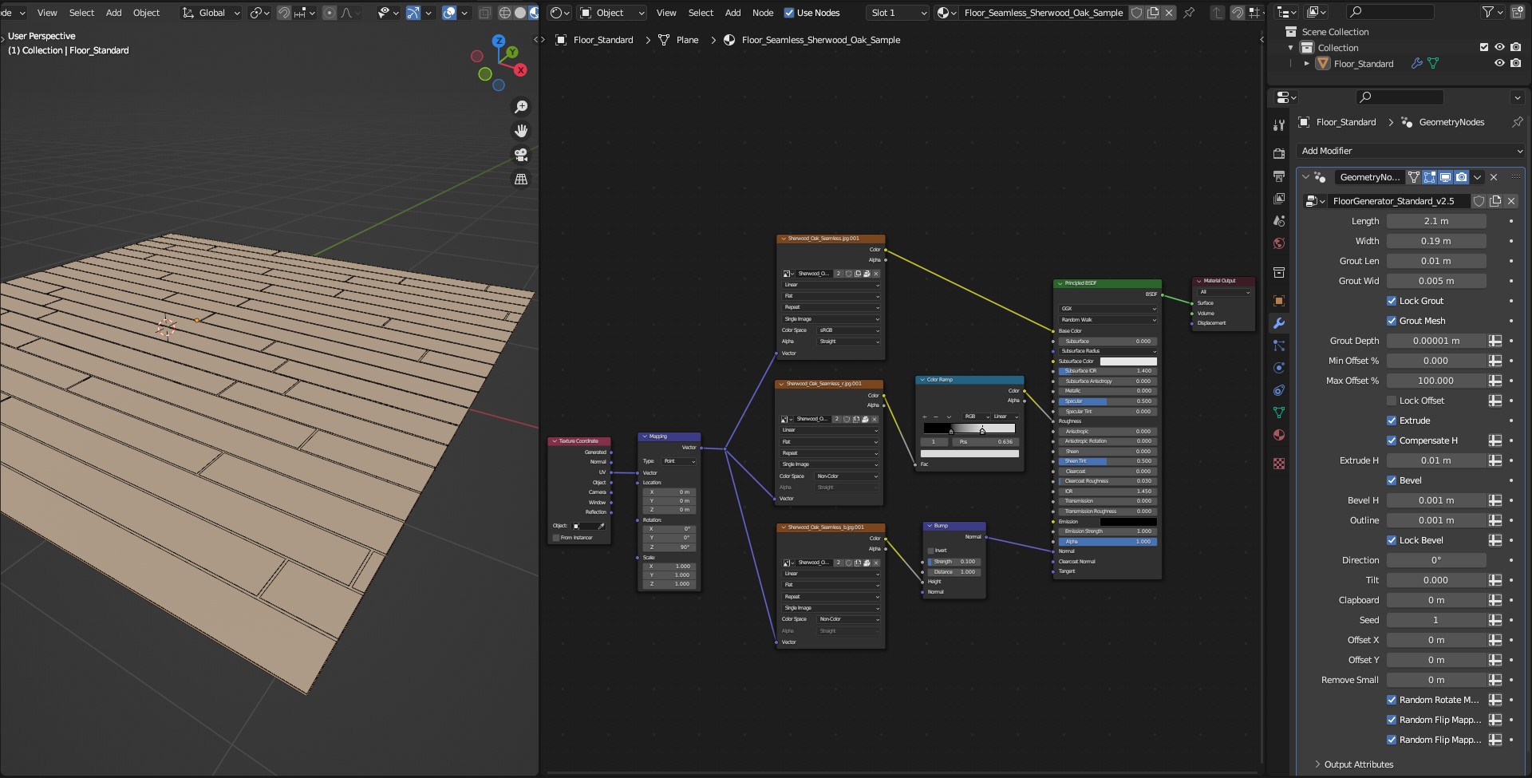Uncheck the Lock Grout checkbox
1532x778 pixels.
pos(1392,301)
